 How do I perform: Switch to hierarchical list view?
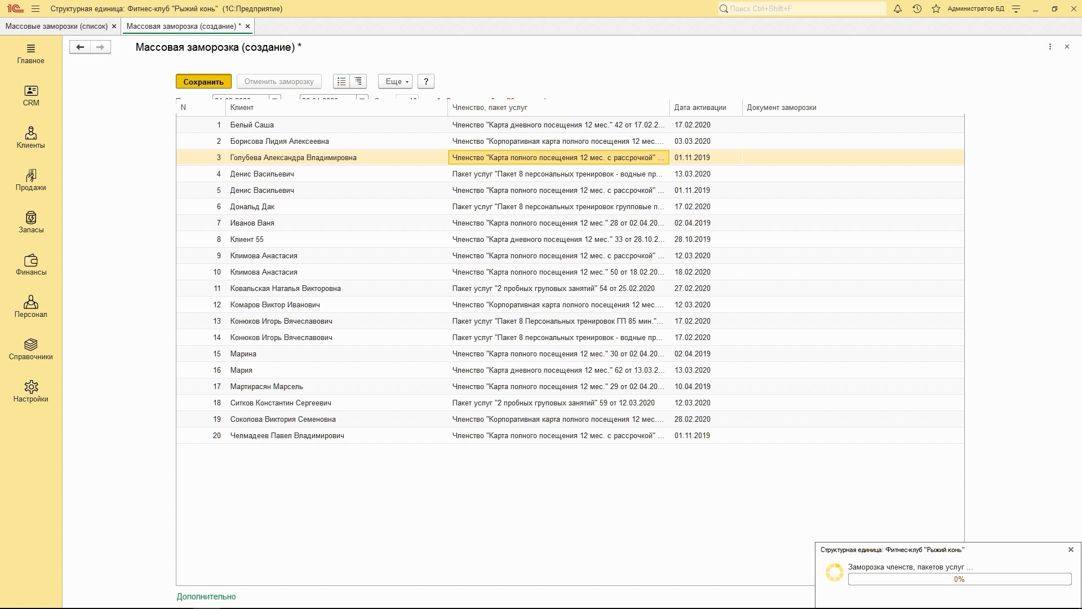[x=358, y=82]
